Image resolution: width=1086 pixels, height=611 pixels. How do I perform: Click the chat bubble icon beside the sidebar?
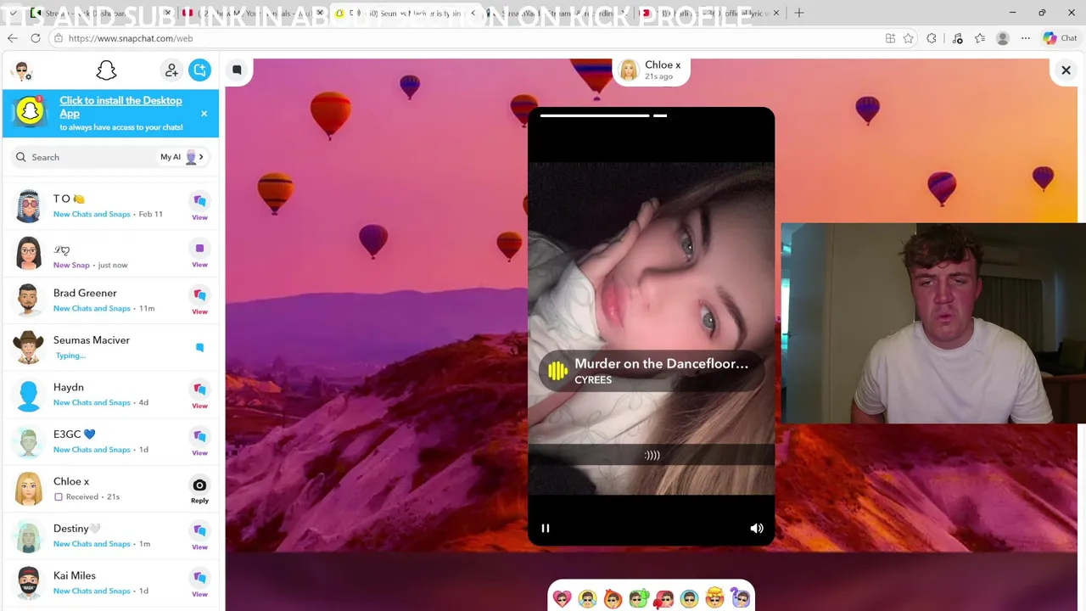(x=237, y=70)
